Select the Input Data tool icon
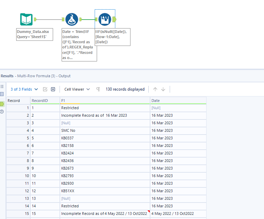264x219 pixels. (26, 20)
